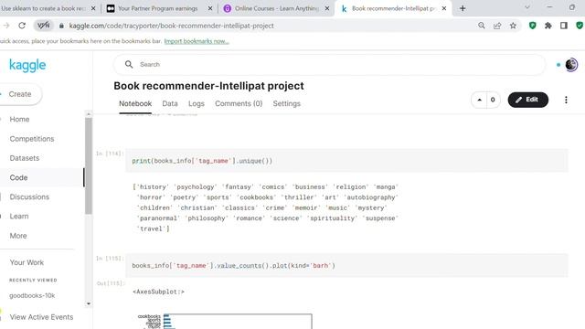The height and width of the screenshot is (329, 585).
Task: Open Discussions in sidebar
Action: tap(29, 197)
